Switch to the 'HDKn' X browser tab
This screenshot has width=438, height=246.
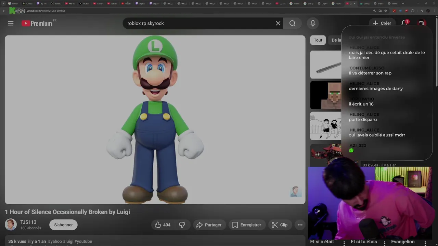coord(84,3)
